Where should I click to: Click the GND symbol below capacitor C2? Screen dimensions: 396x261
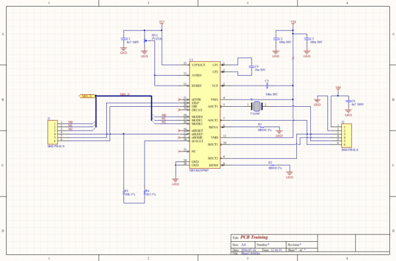click(276, 54)
